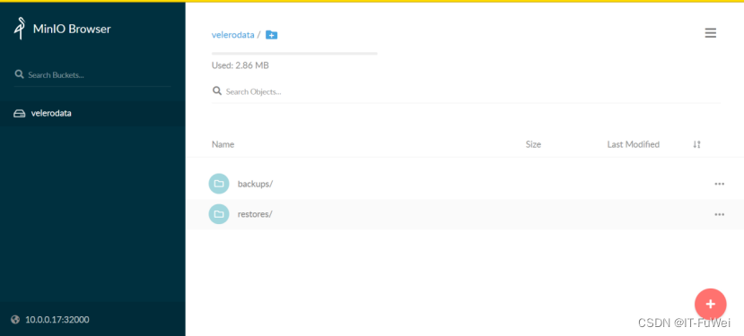Click the create new folder icon
Viewport: 744px width, 336px height.
click(271, 35)
